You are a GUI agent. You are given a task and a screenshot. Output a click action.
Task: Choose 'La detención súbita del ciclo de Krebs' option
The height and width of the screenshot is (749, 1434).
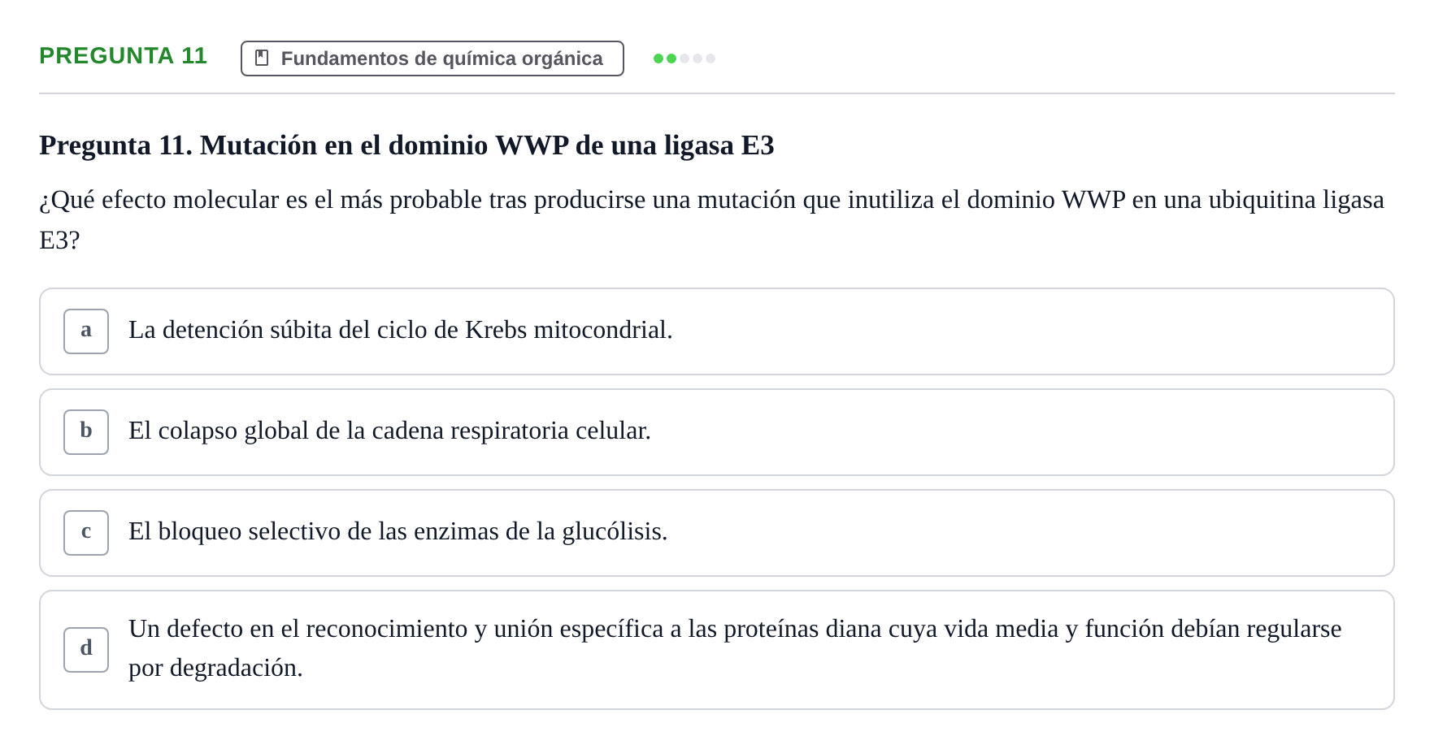point(717,331)
